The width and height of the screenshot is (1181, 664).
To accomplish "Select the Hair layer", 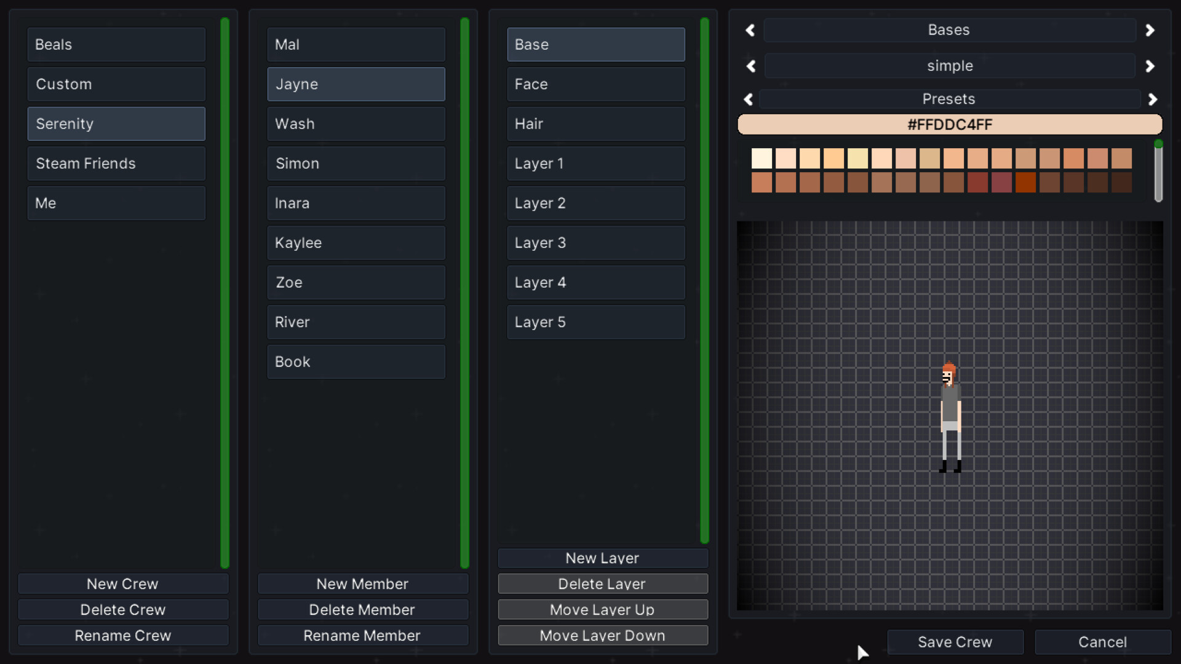I will [595, 124].
